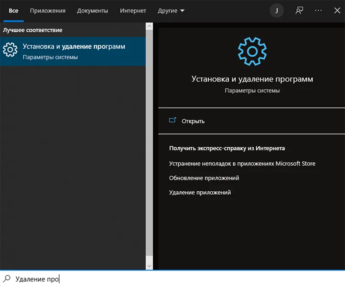
Task: Open the Удаление приложений help link
Action: [x=200, y=193]
